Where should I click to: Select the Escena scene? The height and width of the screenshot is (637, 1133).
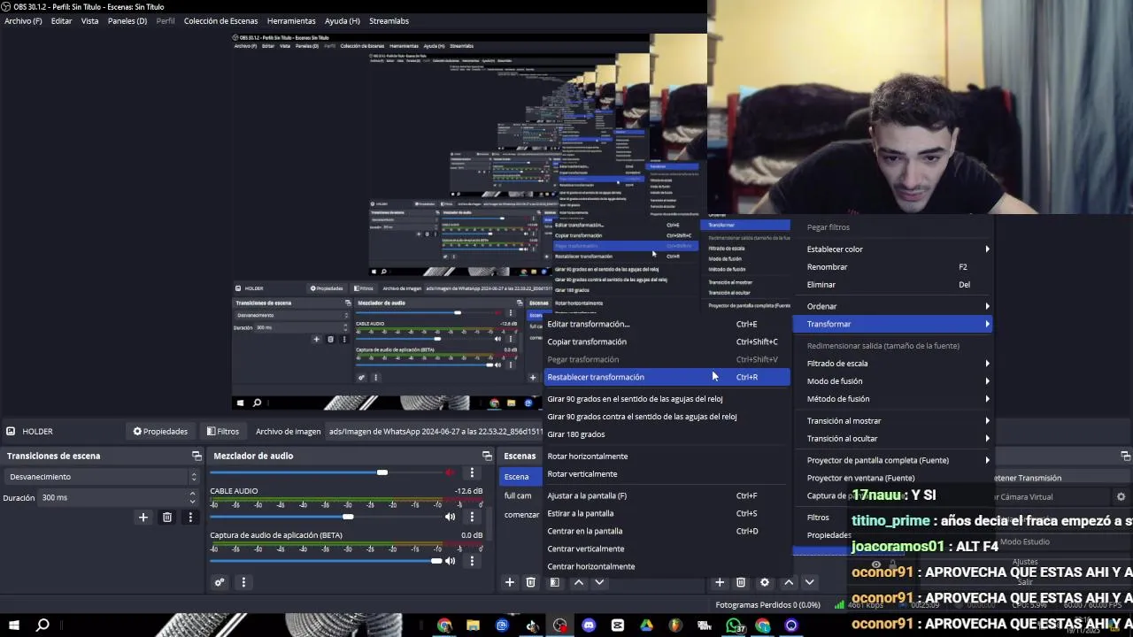tap(520, 477)
